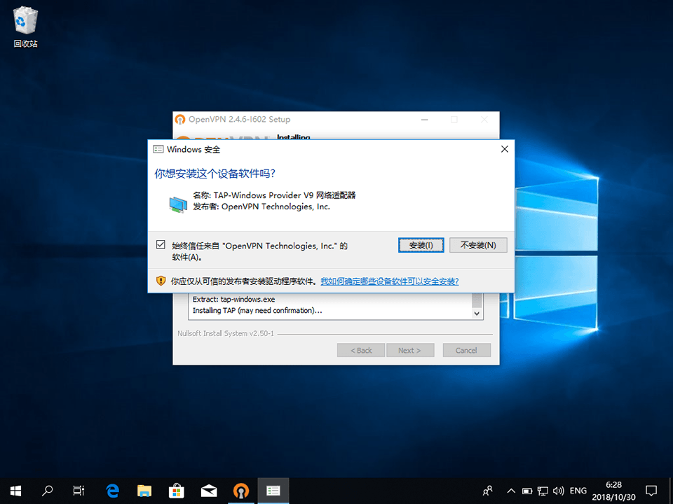Click the volume speaker tray icon
Screen dimensions: 673x504
pos(559,491)
